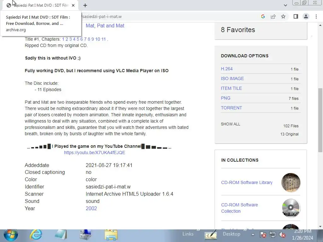Screen dimensions: 323x242
Task: Open the notepad taskbar icon
Action: 61,235
